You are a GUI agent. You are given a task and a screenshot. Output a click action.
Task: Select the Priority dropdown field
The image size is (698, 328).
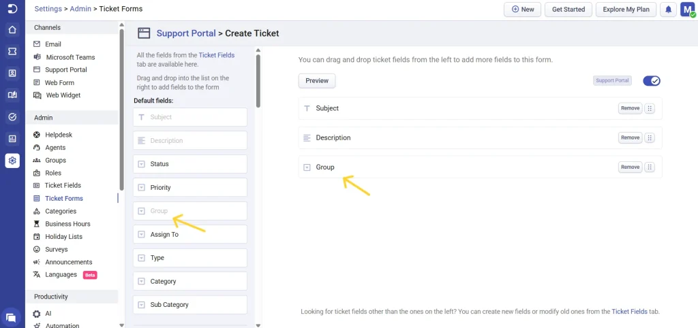pyautogui.click(x=189, y=188)
